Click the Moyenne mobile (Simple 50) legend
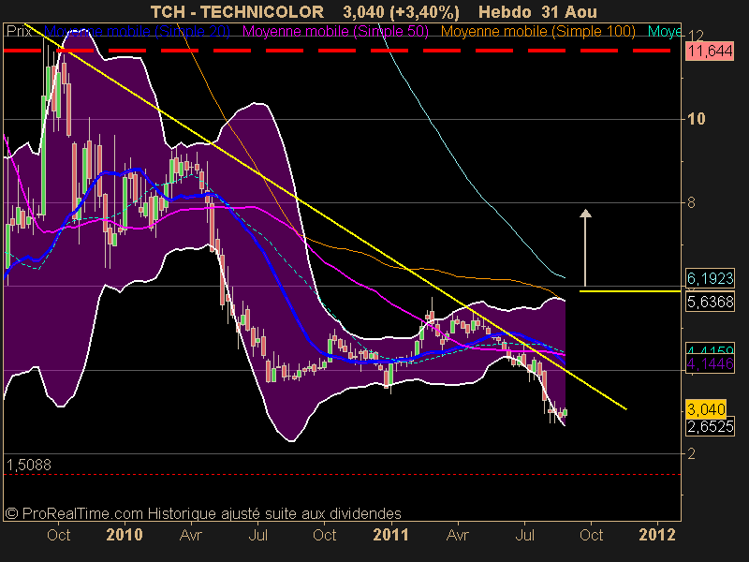Image resolution: width=749 pixels, height=562 pixels. tap(335, 32)
